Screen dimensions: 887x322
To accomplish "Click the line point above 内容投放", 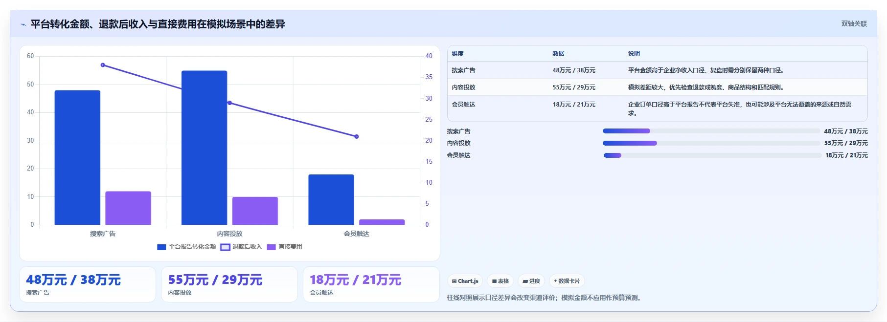I will click(x=229, y=103).
